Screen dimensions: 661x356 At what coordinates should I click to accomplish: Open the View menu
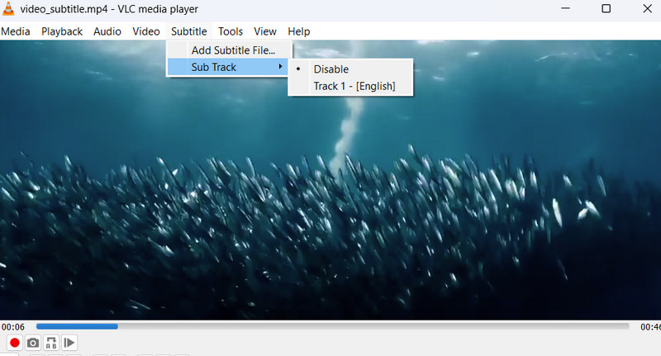pos(265,31)
